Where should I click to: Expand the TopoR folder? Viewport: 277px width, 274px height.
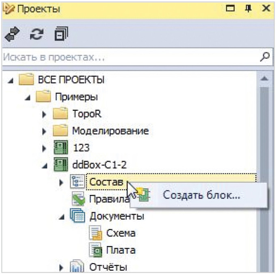click(x=45, y=114)
